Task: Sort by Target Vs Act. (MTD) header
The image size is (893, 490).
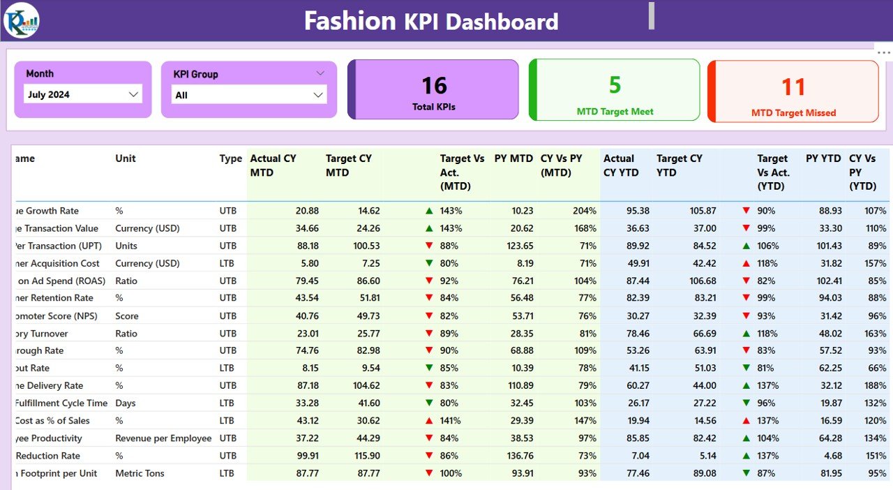Action: click(x=462, y=172)
